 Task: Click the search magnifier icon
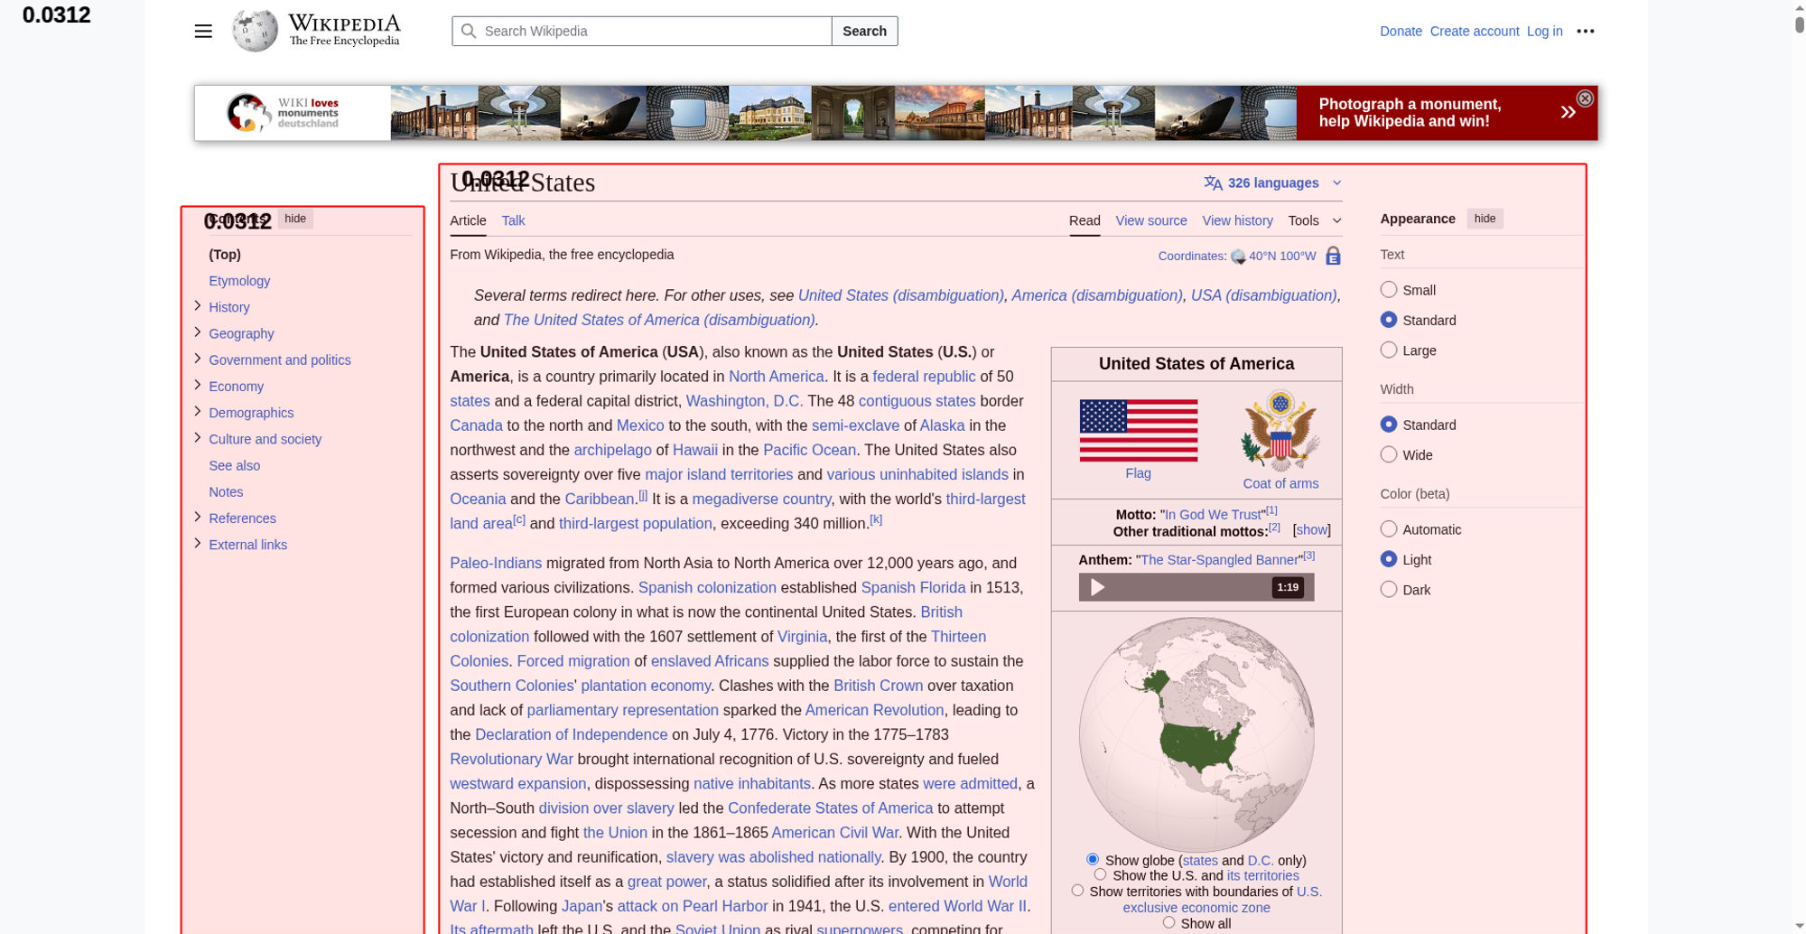[469, 31]
